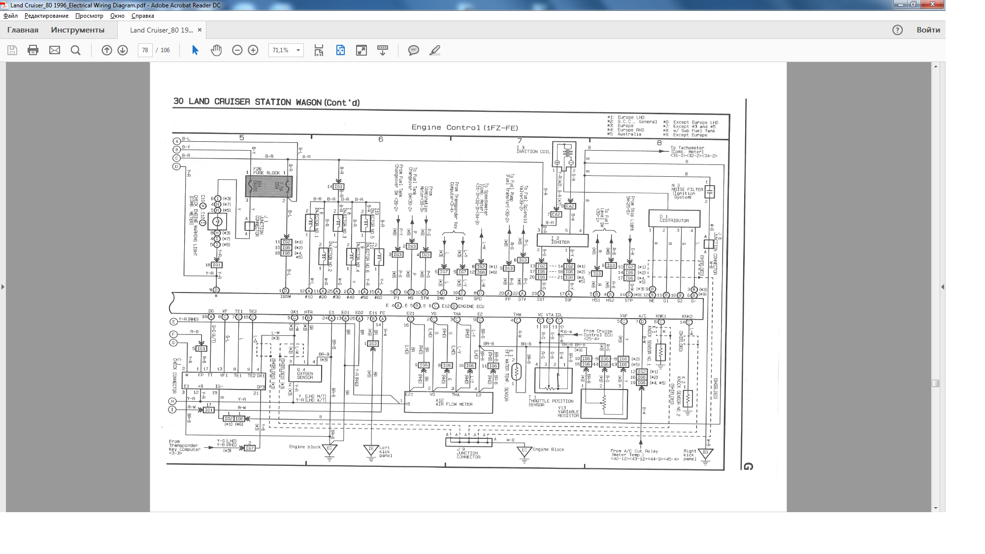Viewport: 985px width, 554px height.
Task: Switch to the Главная tab
Action: pyautogui.click(x=23, y=30)
